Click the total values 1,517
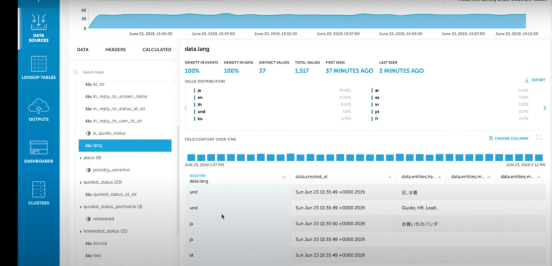The height and width of the screenshot is (266, 552). click(x=302, y=71)
